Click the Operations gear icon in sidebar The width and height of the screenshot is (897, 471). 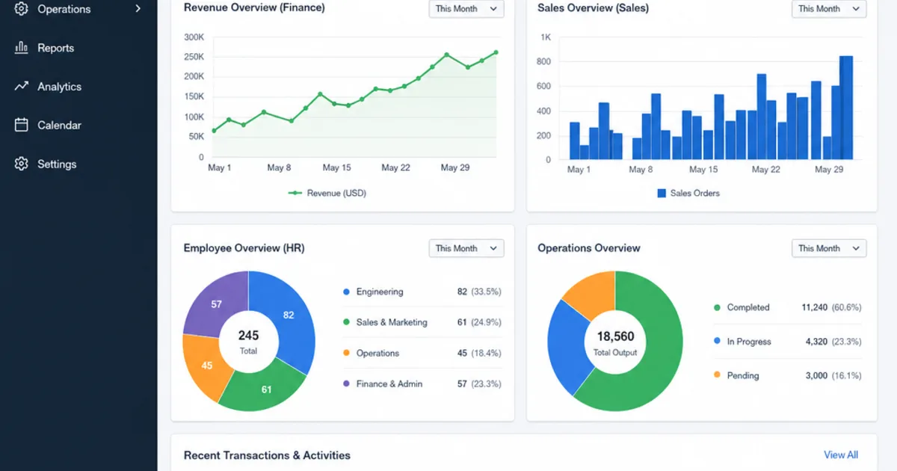[x=22, y=9]
